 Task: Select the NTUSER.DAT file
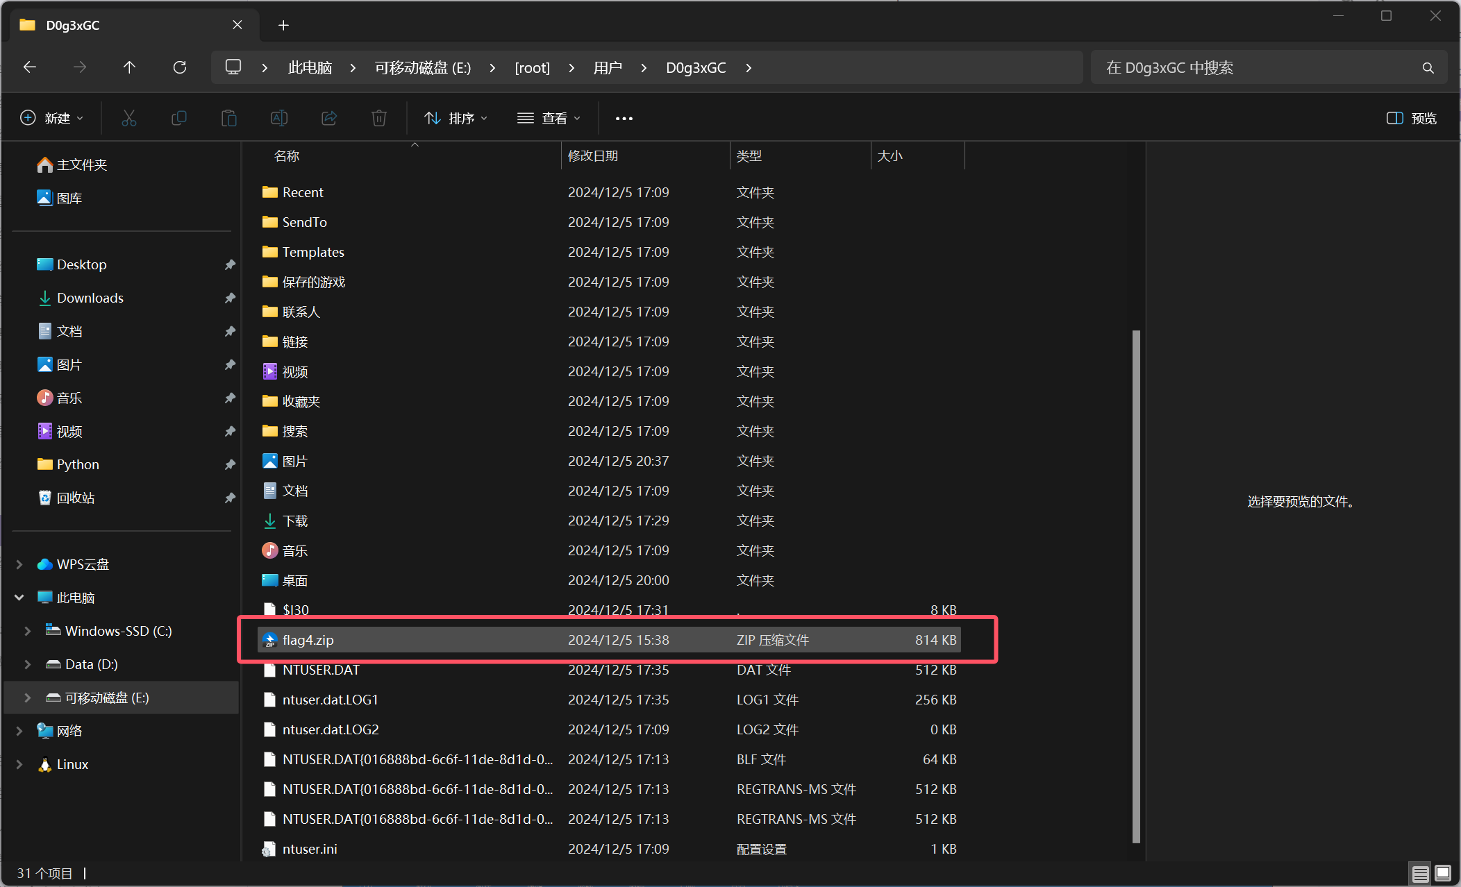click(x=609, y=670)
